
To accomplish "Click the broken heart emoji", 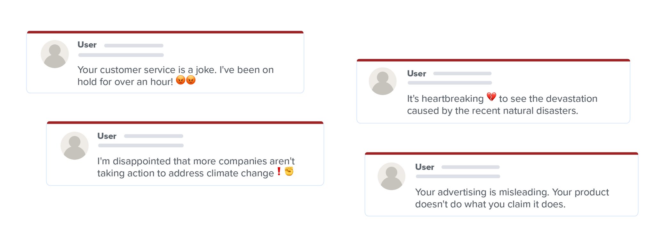I will pos(491,97).
